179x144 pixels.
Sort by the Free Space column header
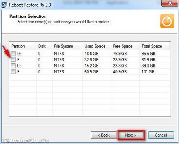click(125, 46)
